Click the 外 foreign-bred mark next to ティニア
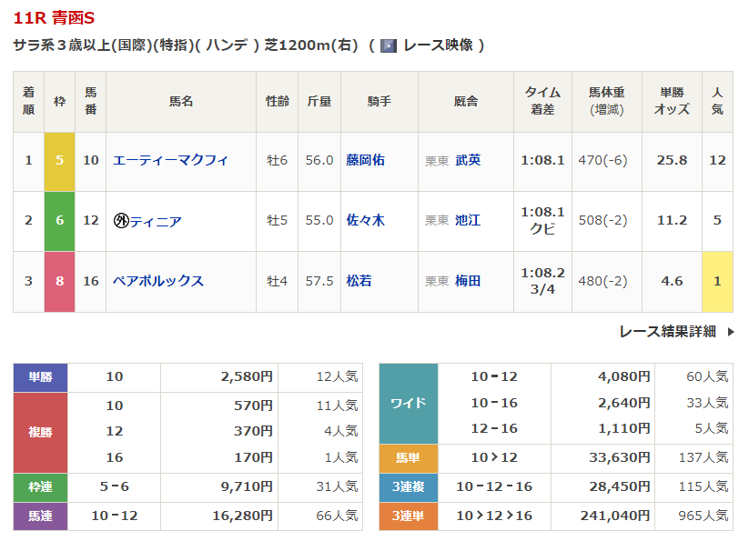 click(121, 220)
